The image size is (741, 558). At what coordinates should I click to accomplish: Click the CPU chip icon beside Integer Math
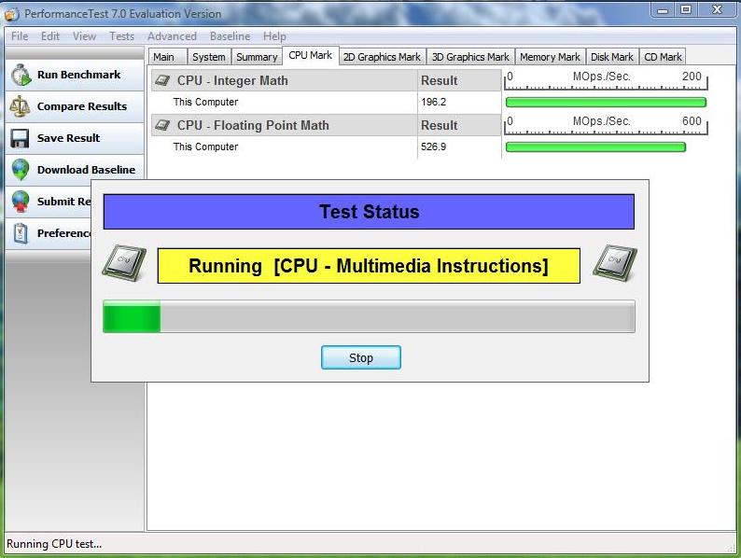click(x=162, y=80)
